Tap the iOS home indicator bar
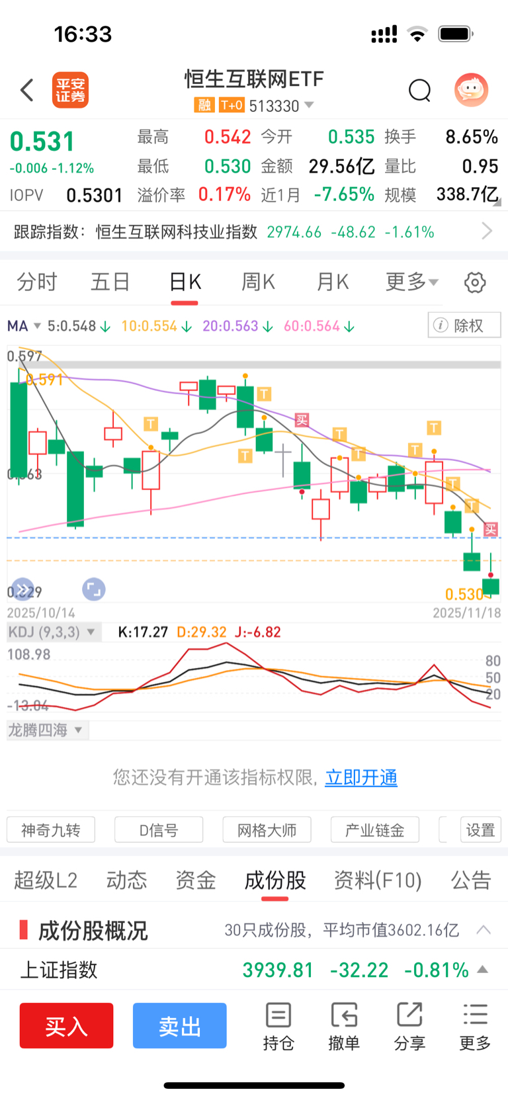This screenshot has height=1100, width=508. click(254, 1085)
